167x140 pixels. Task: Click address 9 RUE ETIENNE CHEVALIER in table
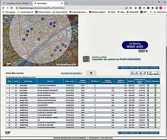pyautogui.click(x=46, y=108)
